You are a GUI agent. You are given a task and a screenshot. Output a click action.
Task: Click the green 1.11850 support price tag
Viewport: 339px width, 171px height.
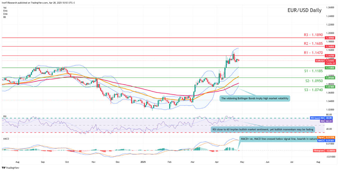330,68
